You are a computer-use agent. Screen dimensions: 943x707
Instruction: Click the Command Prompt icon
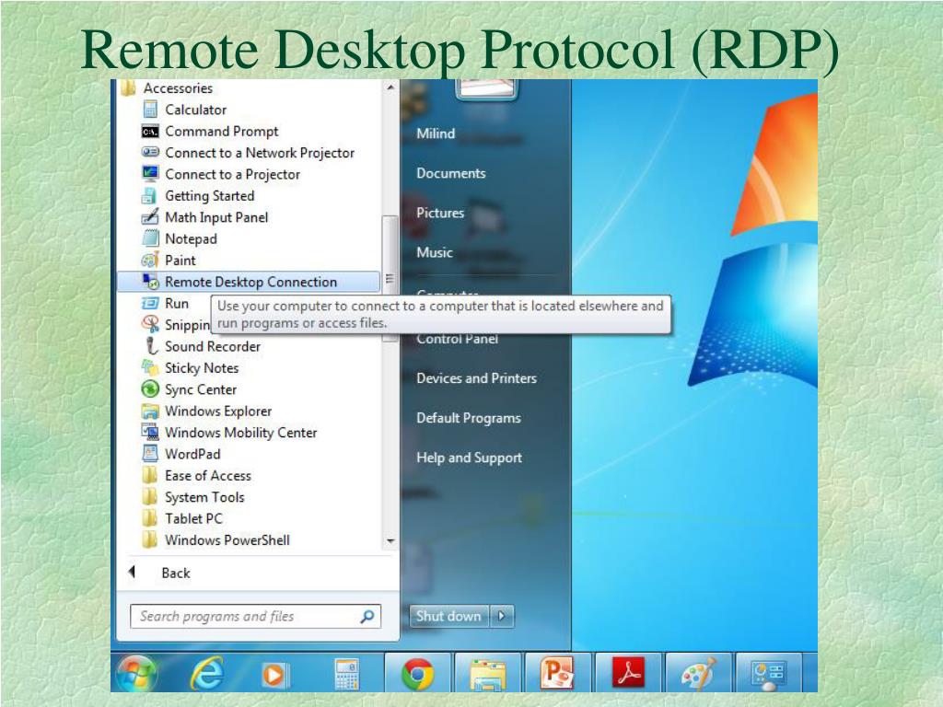[150, 132]
